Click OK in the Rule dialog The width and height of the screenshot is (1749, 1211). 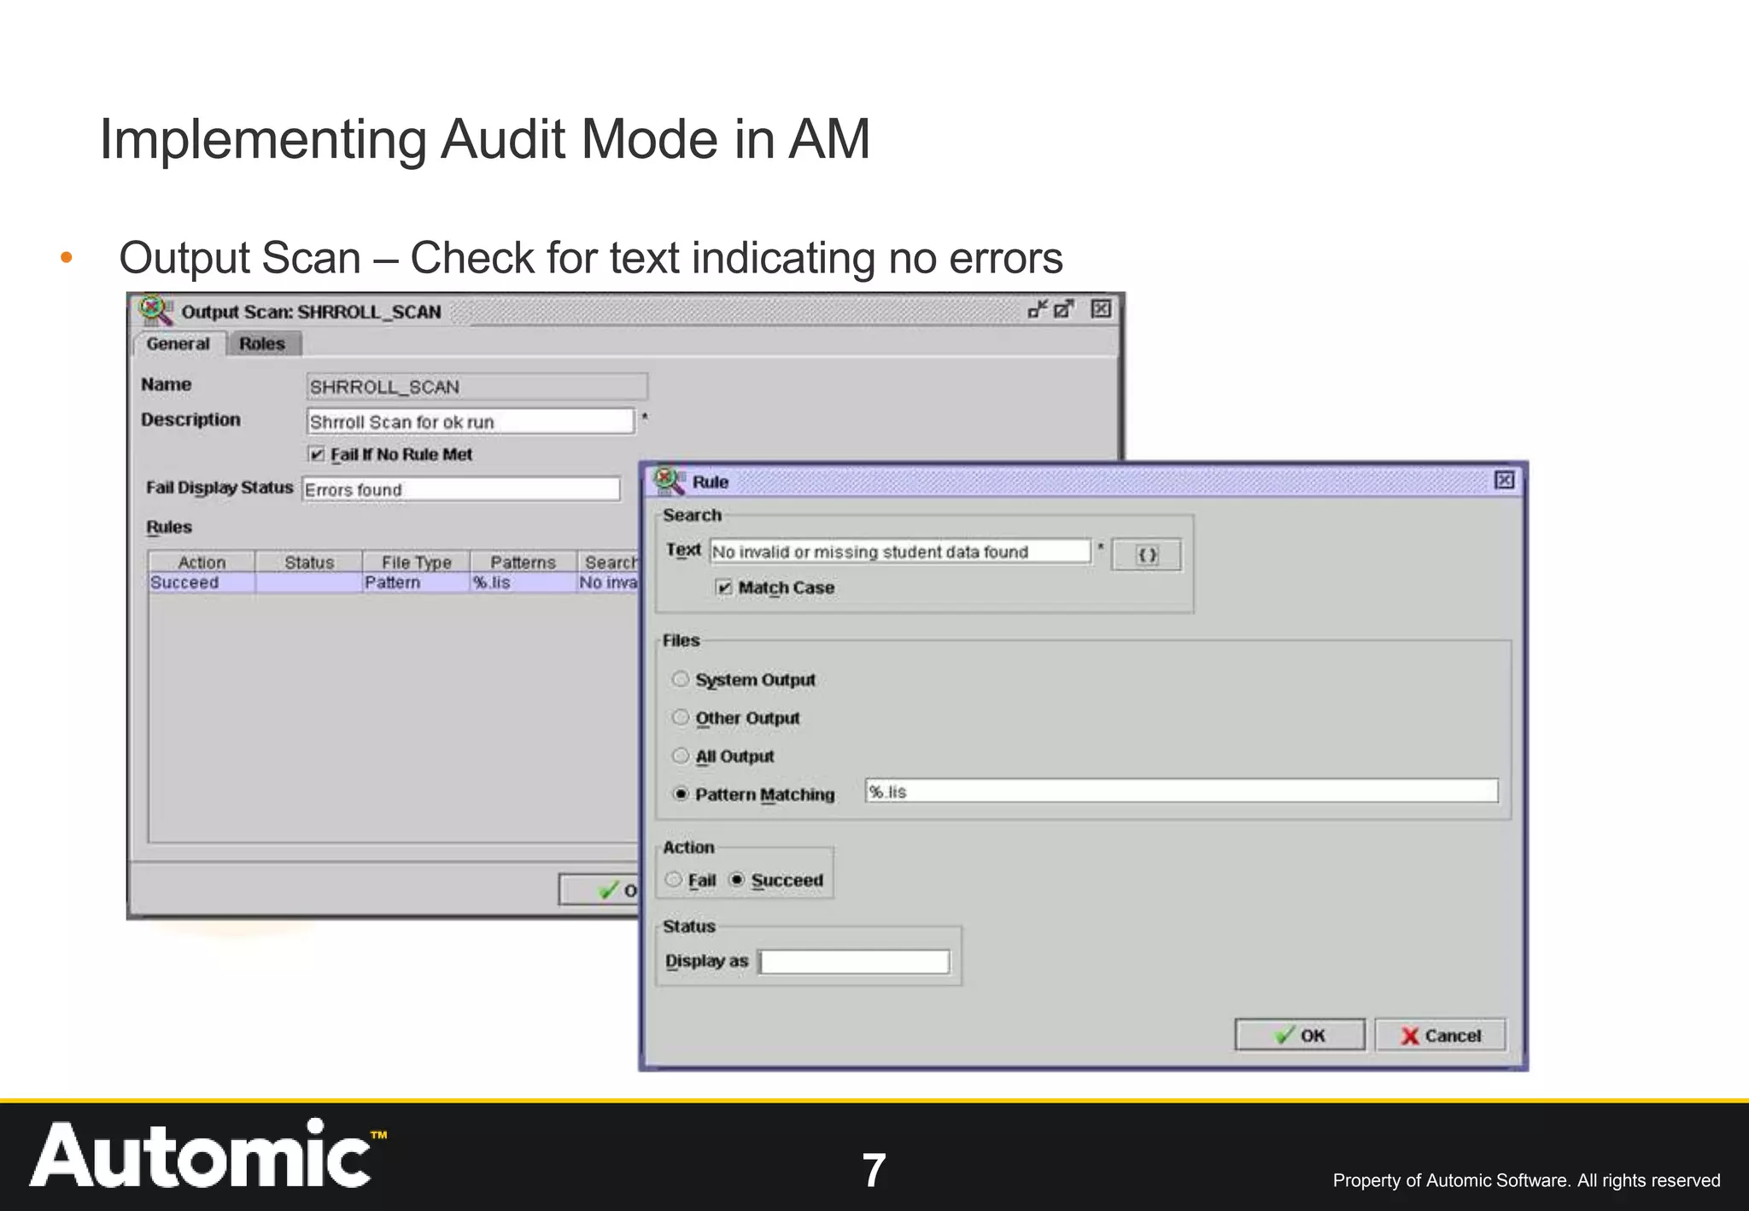[1300, 1035]
